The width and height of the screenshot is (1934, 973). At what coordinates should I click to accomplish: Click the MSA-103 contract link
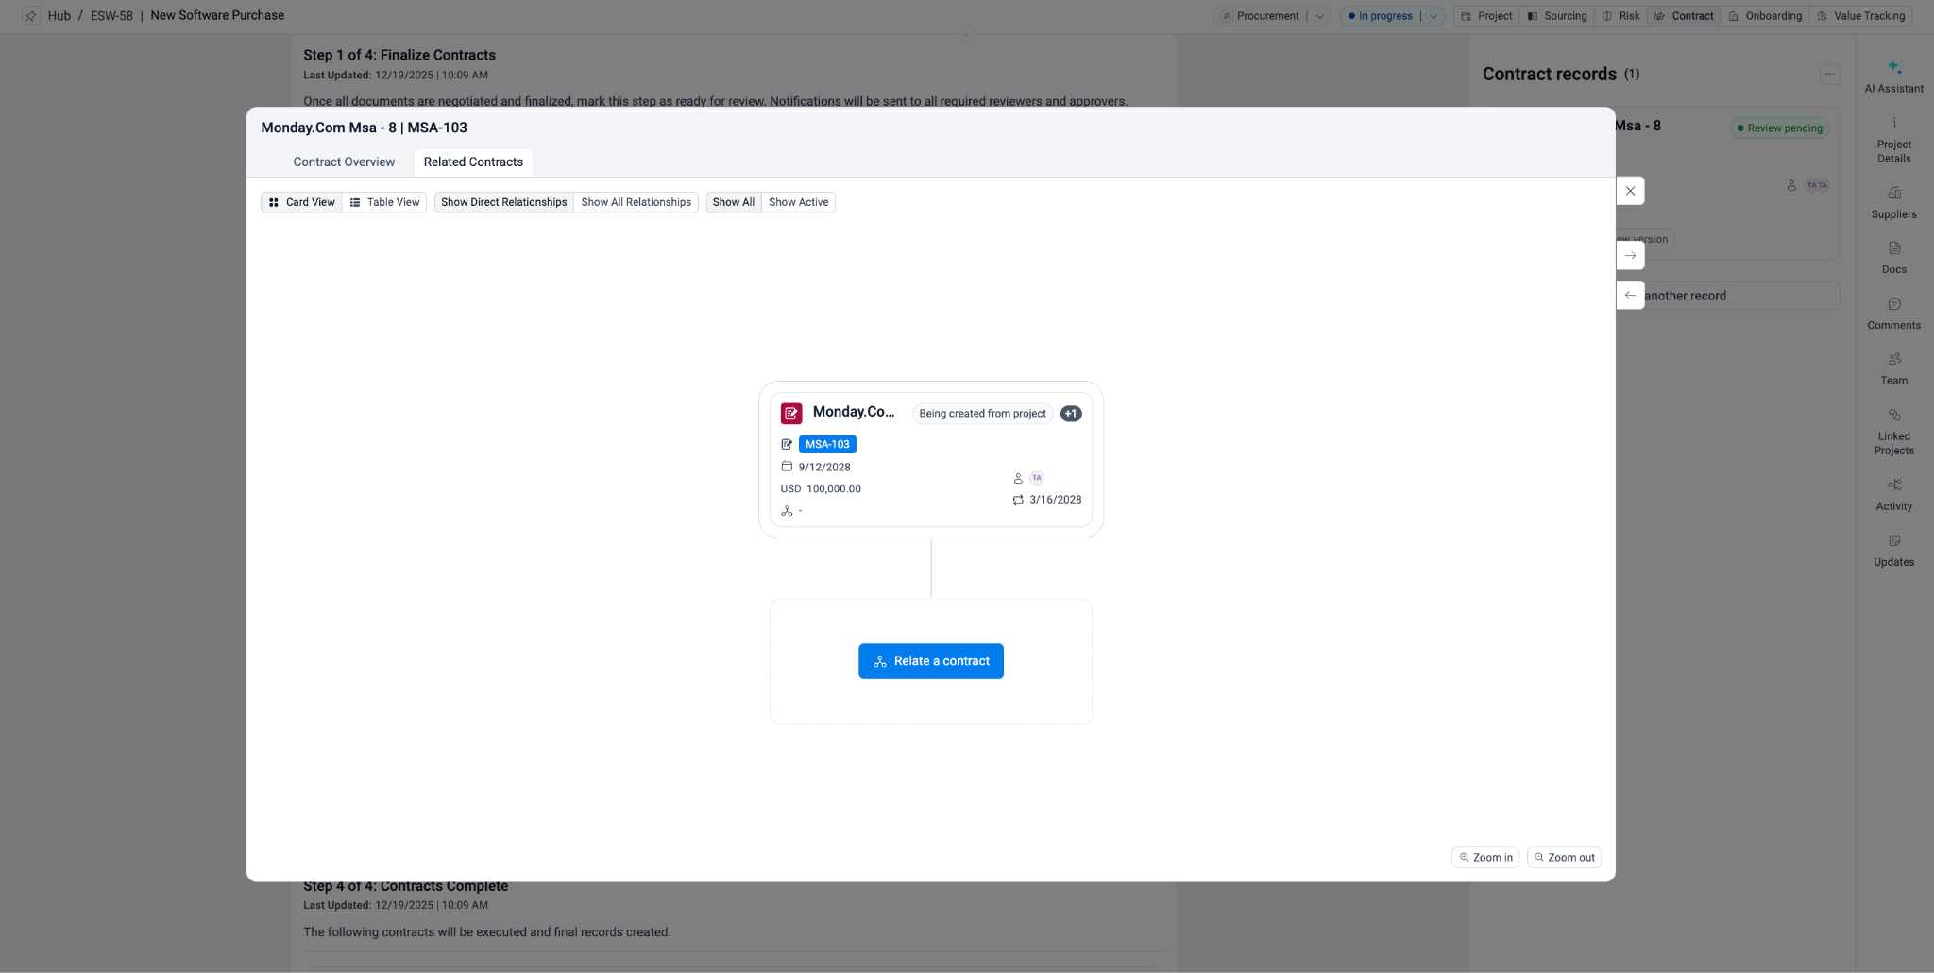[x=827, y=444]
